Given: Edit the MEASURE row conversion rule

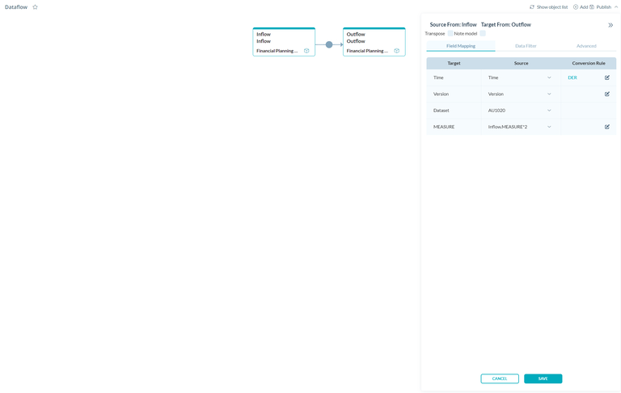Looking at the screenshot, I should 607,127.
